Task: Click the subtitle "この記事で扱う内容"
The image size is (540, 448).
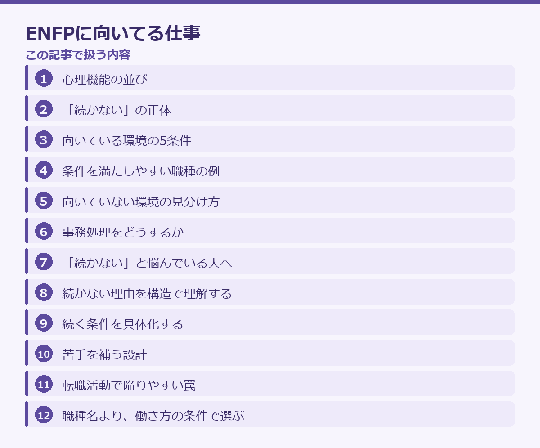Action: coord(78,55)
